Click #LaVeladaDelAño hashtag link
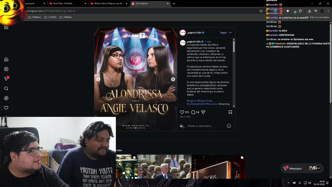Viewport: 332px width, 187px height. point(196,104)
